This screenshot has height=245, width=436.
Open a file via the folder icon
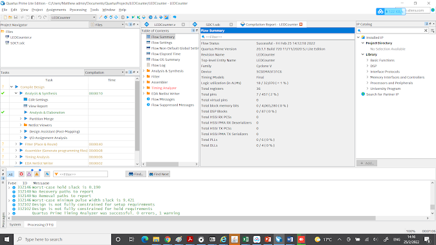coord(10,17)
